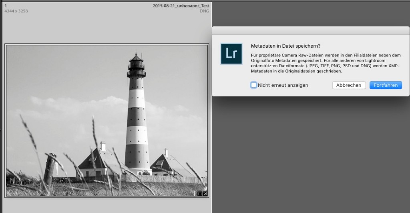The height and width of the screenshot is (213, 410).
Task: Click the crop badge on the thumbnail
Action: pyautogui.click(x=200, y=194)
